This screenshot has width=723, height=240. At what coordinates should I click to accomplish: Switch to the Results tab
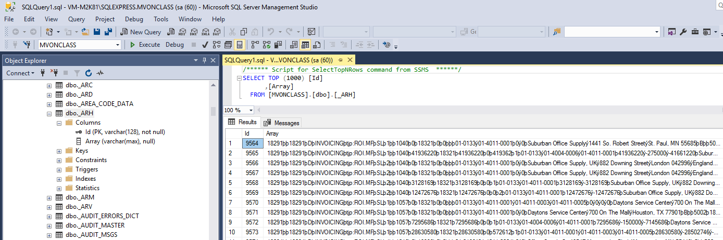click(x=242, y=122)
